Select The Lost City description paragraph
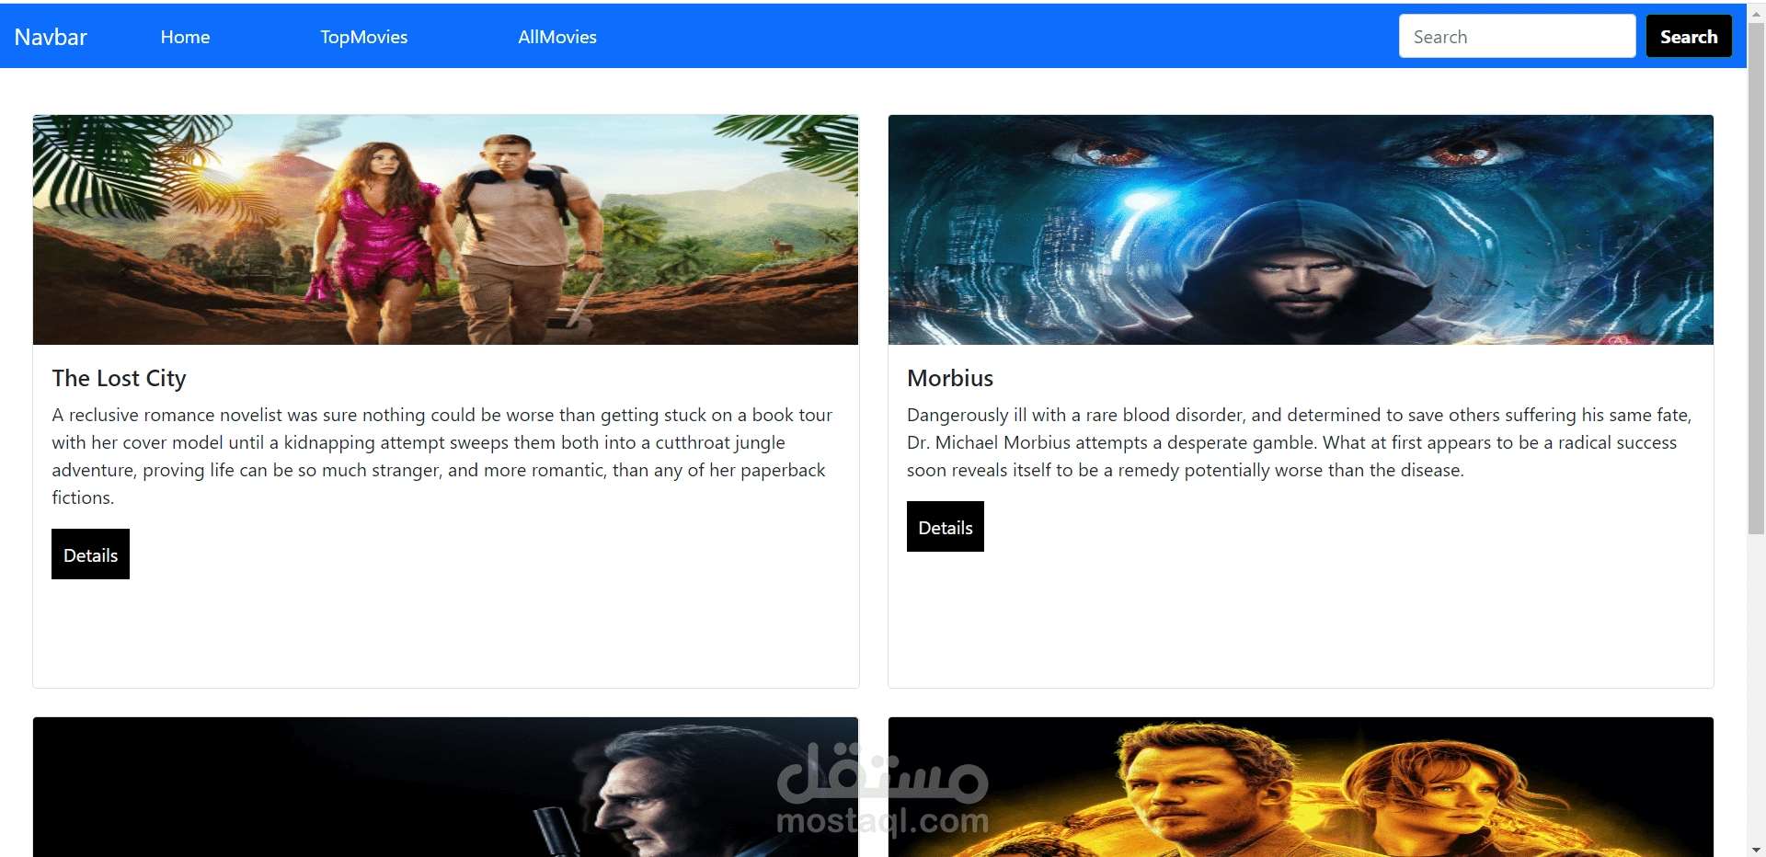 tap(445, 456)
